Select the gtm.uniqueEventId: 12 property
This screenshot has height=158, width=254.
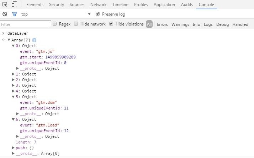(x=44, y=131)
